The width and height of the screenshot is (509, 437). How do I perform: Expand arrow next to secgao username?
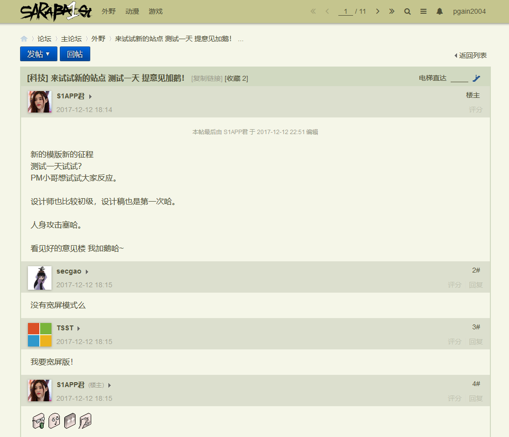87,272
